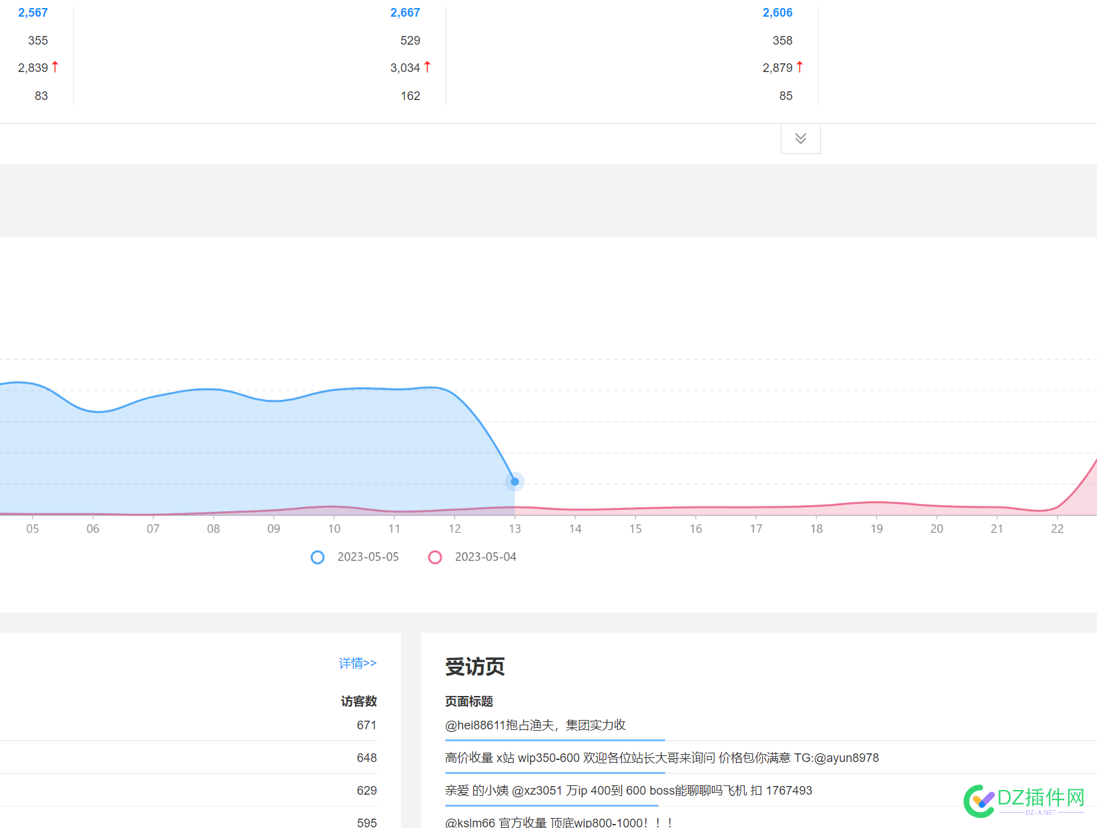Toggle the 2023-05-05 legend series
The height and width of the screenshot is (828, 1097).
pyautogui.click(x=355, y=557)
